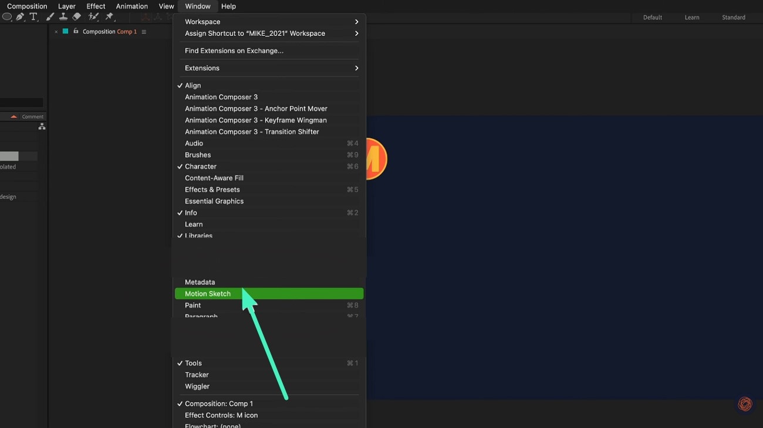The image size is (763, 428).
Task: Select the Brush tool
Action: coord(49,16)
